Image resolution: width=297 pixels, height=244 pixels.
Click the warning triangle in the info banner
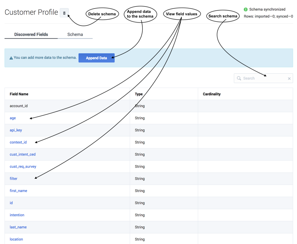tap(11, 58)
